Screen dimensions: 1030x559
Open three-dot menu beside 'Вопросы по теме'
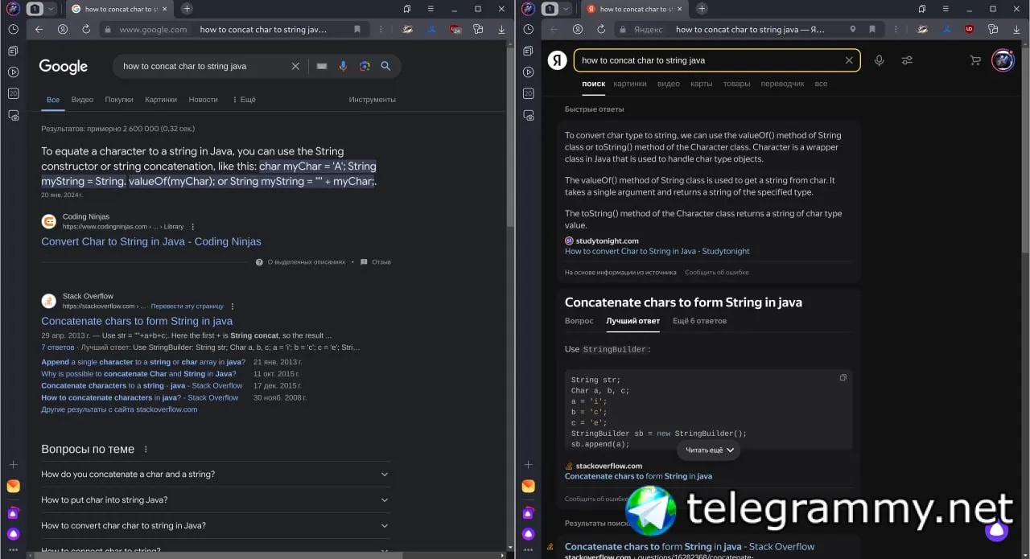click(x=146, y=450)
